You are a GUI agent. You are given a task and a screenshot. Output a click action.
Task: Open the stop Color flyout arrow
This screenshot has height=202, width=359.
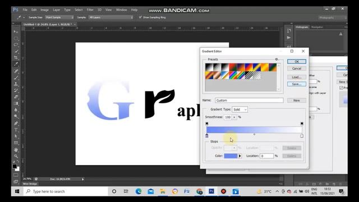click(x=240, y=156)
